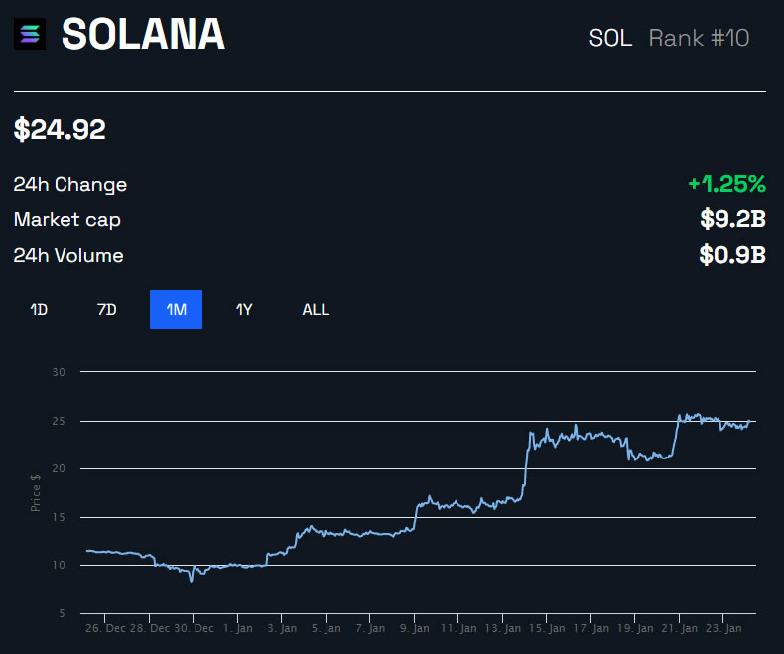Click the 24h Volume label
784x654 pixels.
tap(68, 256)
